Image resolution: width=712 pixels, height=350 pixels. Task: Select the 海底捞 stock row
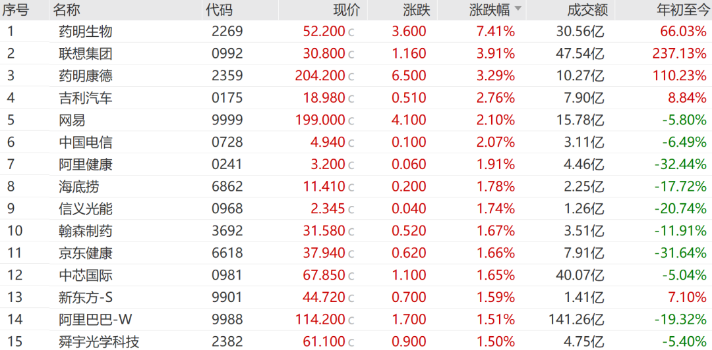(x=356, y=186)
